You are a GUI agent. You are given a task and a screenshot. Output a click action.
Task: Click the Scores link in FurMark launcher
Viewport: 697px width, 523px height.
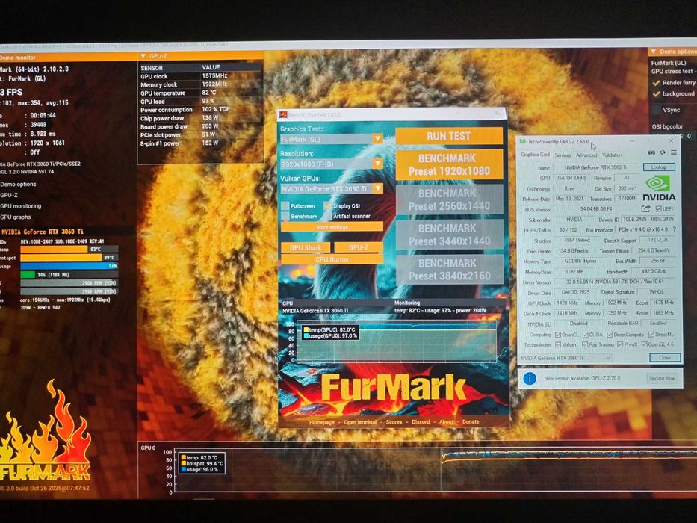tap(394, 422)
